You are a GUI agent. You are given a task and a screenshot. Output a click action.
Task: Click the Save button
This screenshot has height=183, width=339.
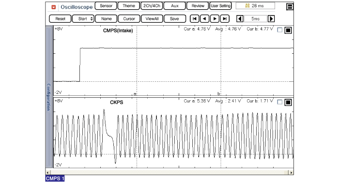(x=175, y=19)
